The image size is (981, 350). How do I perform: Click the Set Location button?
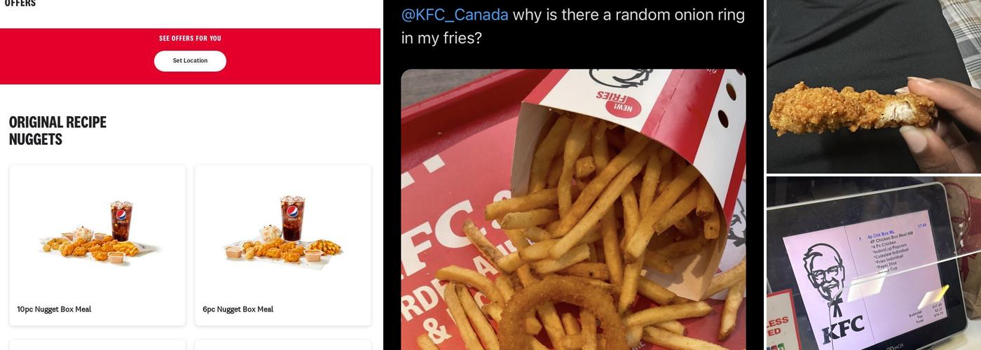[x=190, y=61]
